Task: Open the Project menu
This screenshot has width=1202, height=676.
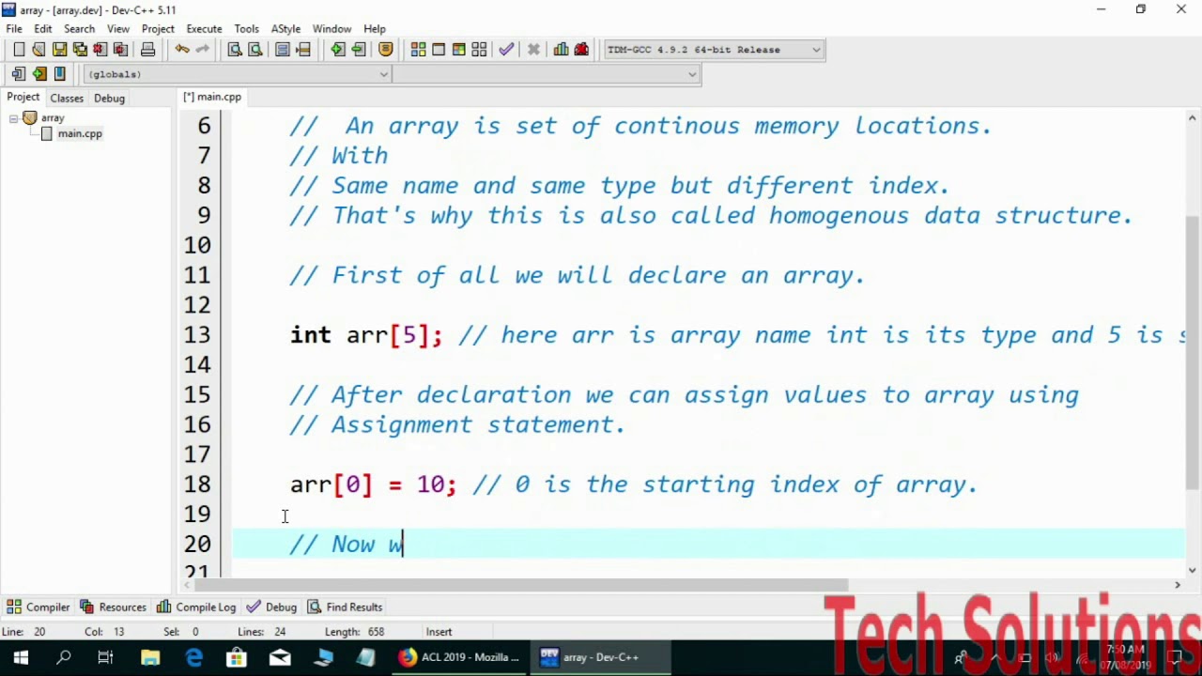Action: (158, 29)
